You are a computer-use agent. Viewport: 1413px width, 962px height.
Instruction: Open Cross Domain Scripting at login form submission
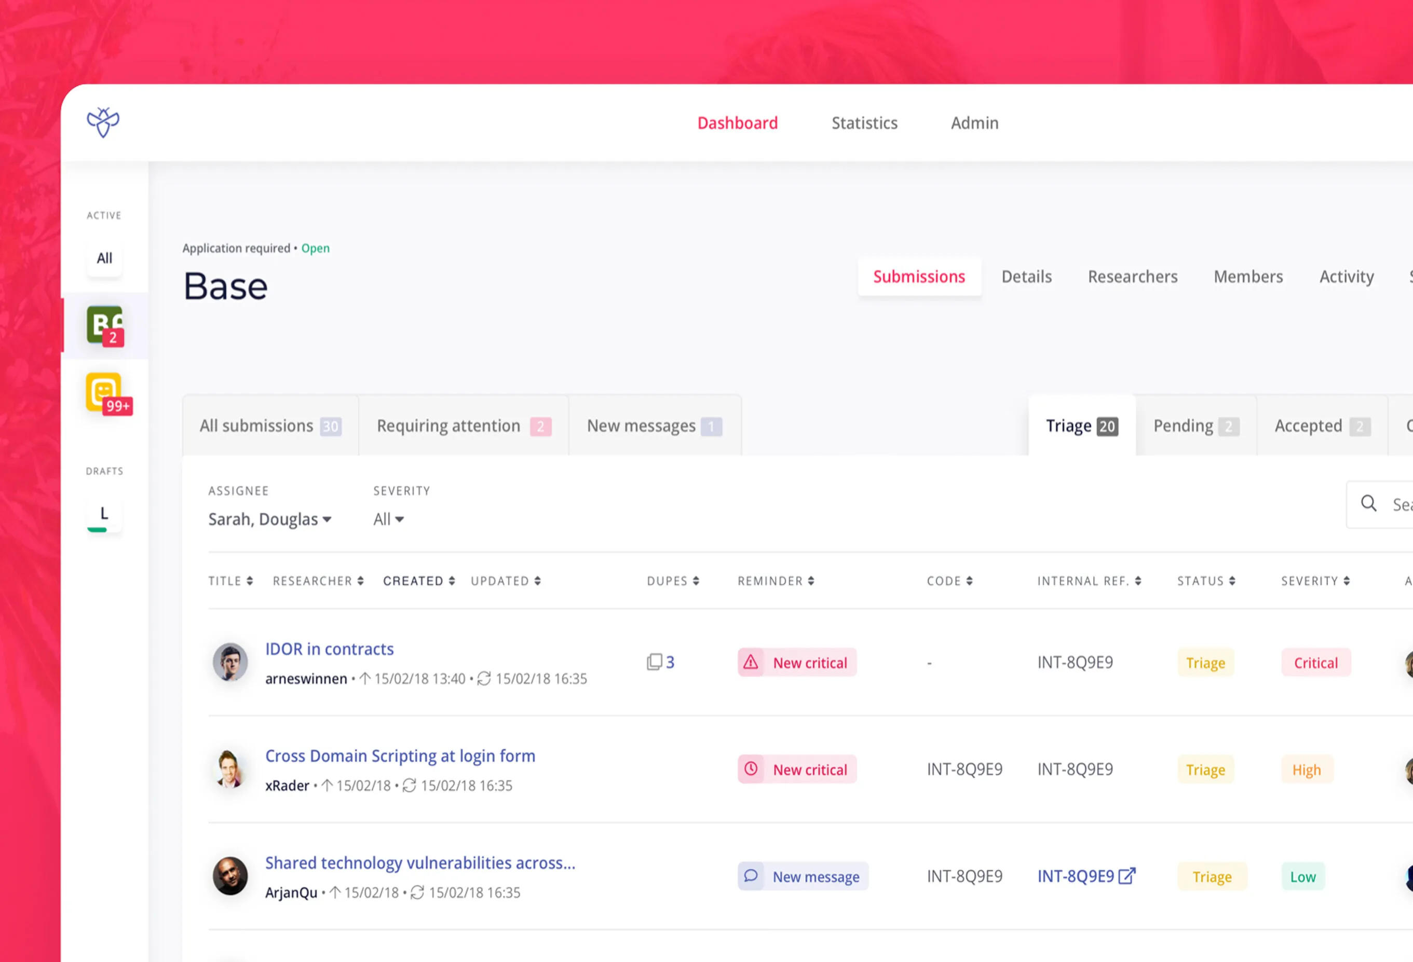(400, 755)
